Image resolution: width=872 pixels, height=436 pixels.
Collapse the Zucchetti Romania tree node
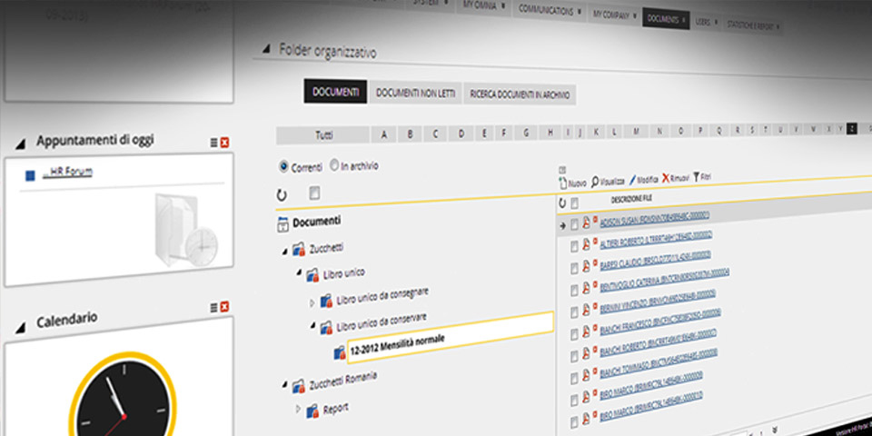pos(285,383)
